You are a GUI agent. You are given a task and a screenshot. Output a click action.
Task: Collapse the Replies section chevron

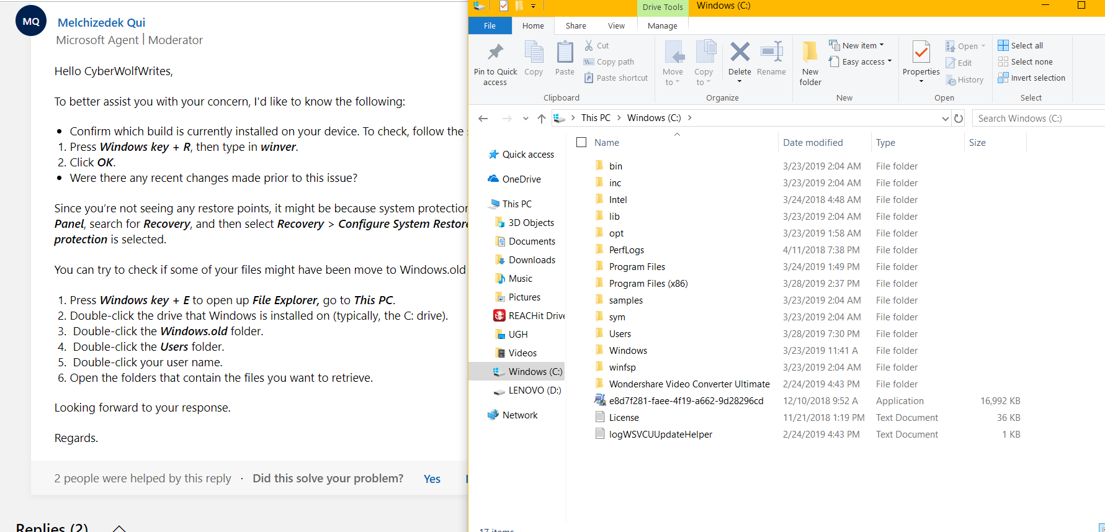coord(119,528)
